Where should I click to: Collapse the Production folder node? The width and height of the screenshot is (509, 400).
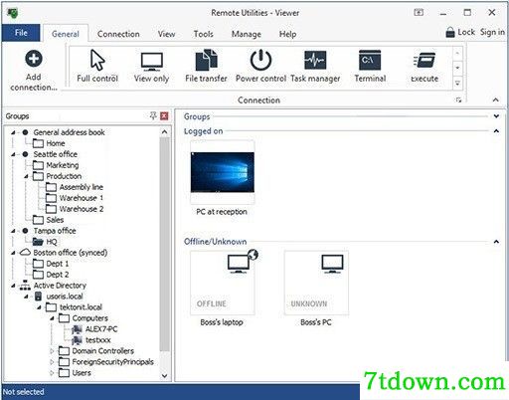click(x=27, y=176)
